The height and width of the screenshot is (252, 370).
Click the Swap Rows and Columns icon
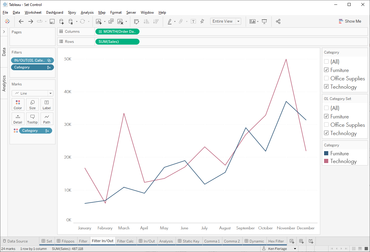(137, 21)
